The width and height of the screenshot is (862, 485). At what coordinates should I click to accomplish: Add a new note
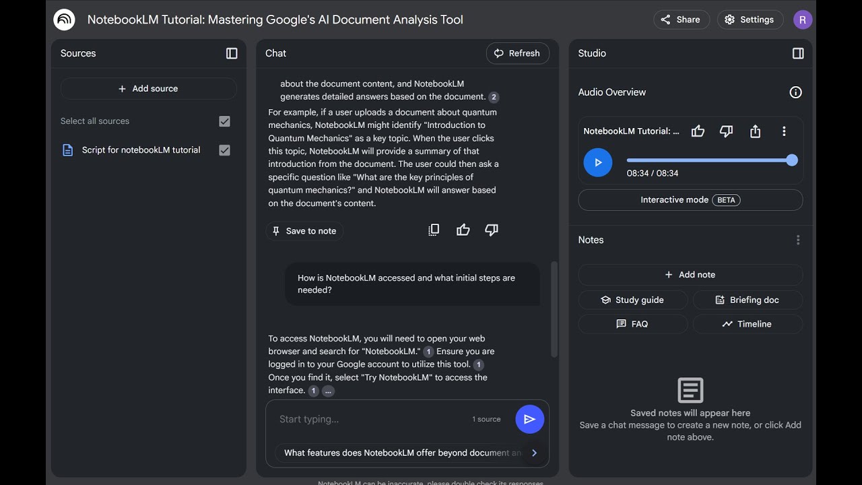point(690,275)
